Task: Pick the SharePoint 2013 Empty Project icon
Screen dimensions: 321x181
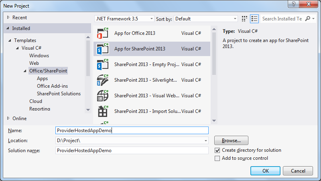Action: coord(103,64)
